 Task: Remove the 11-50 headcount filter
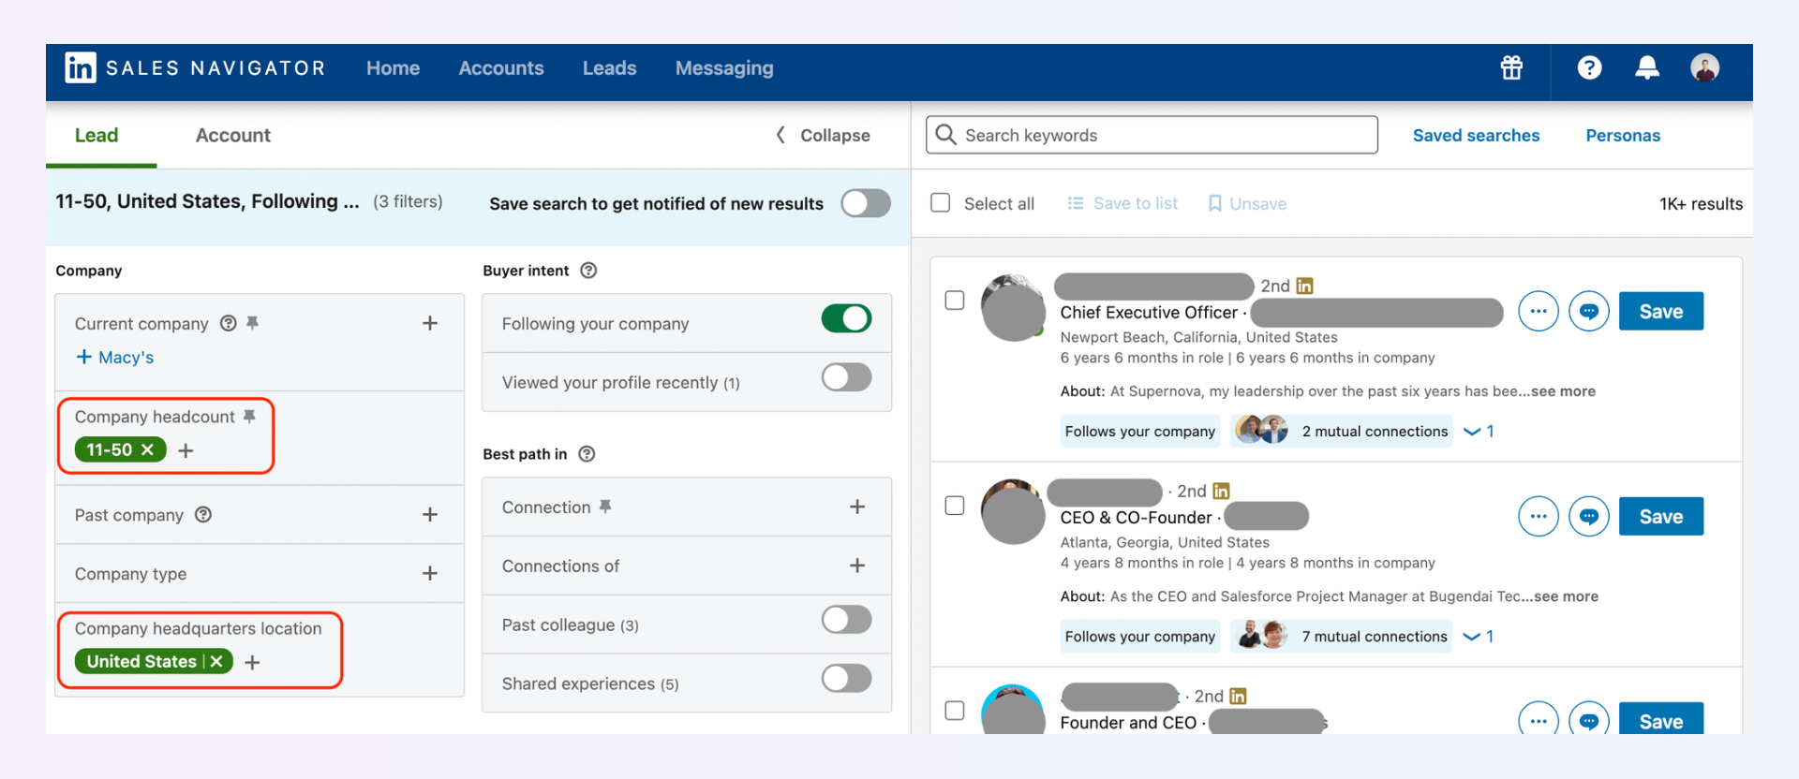[x=147, y=450]
